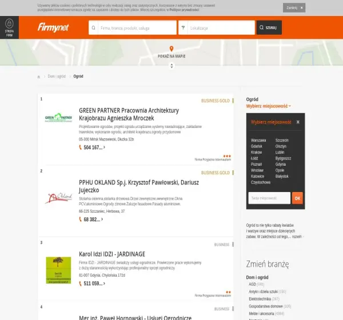Select Częstochowa in city list
The image size is (343, 320).
(261, 182)
